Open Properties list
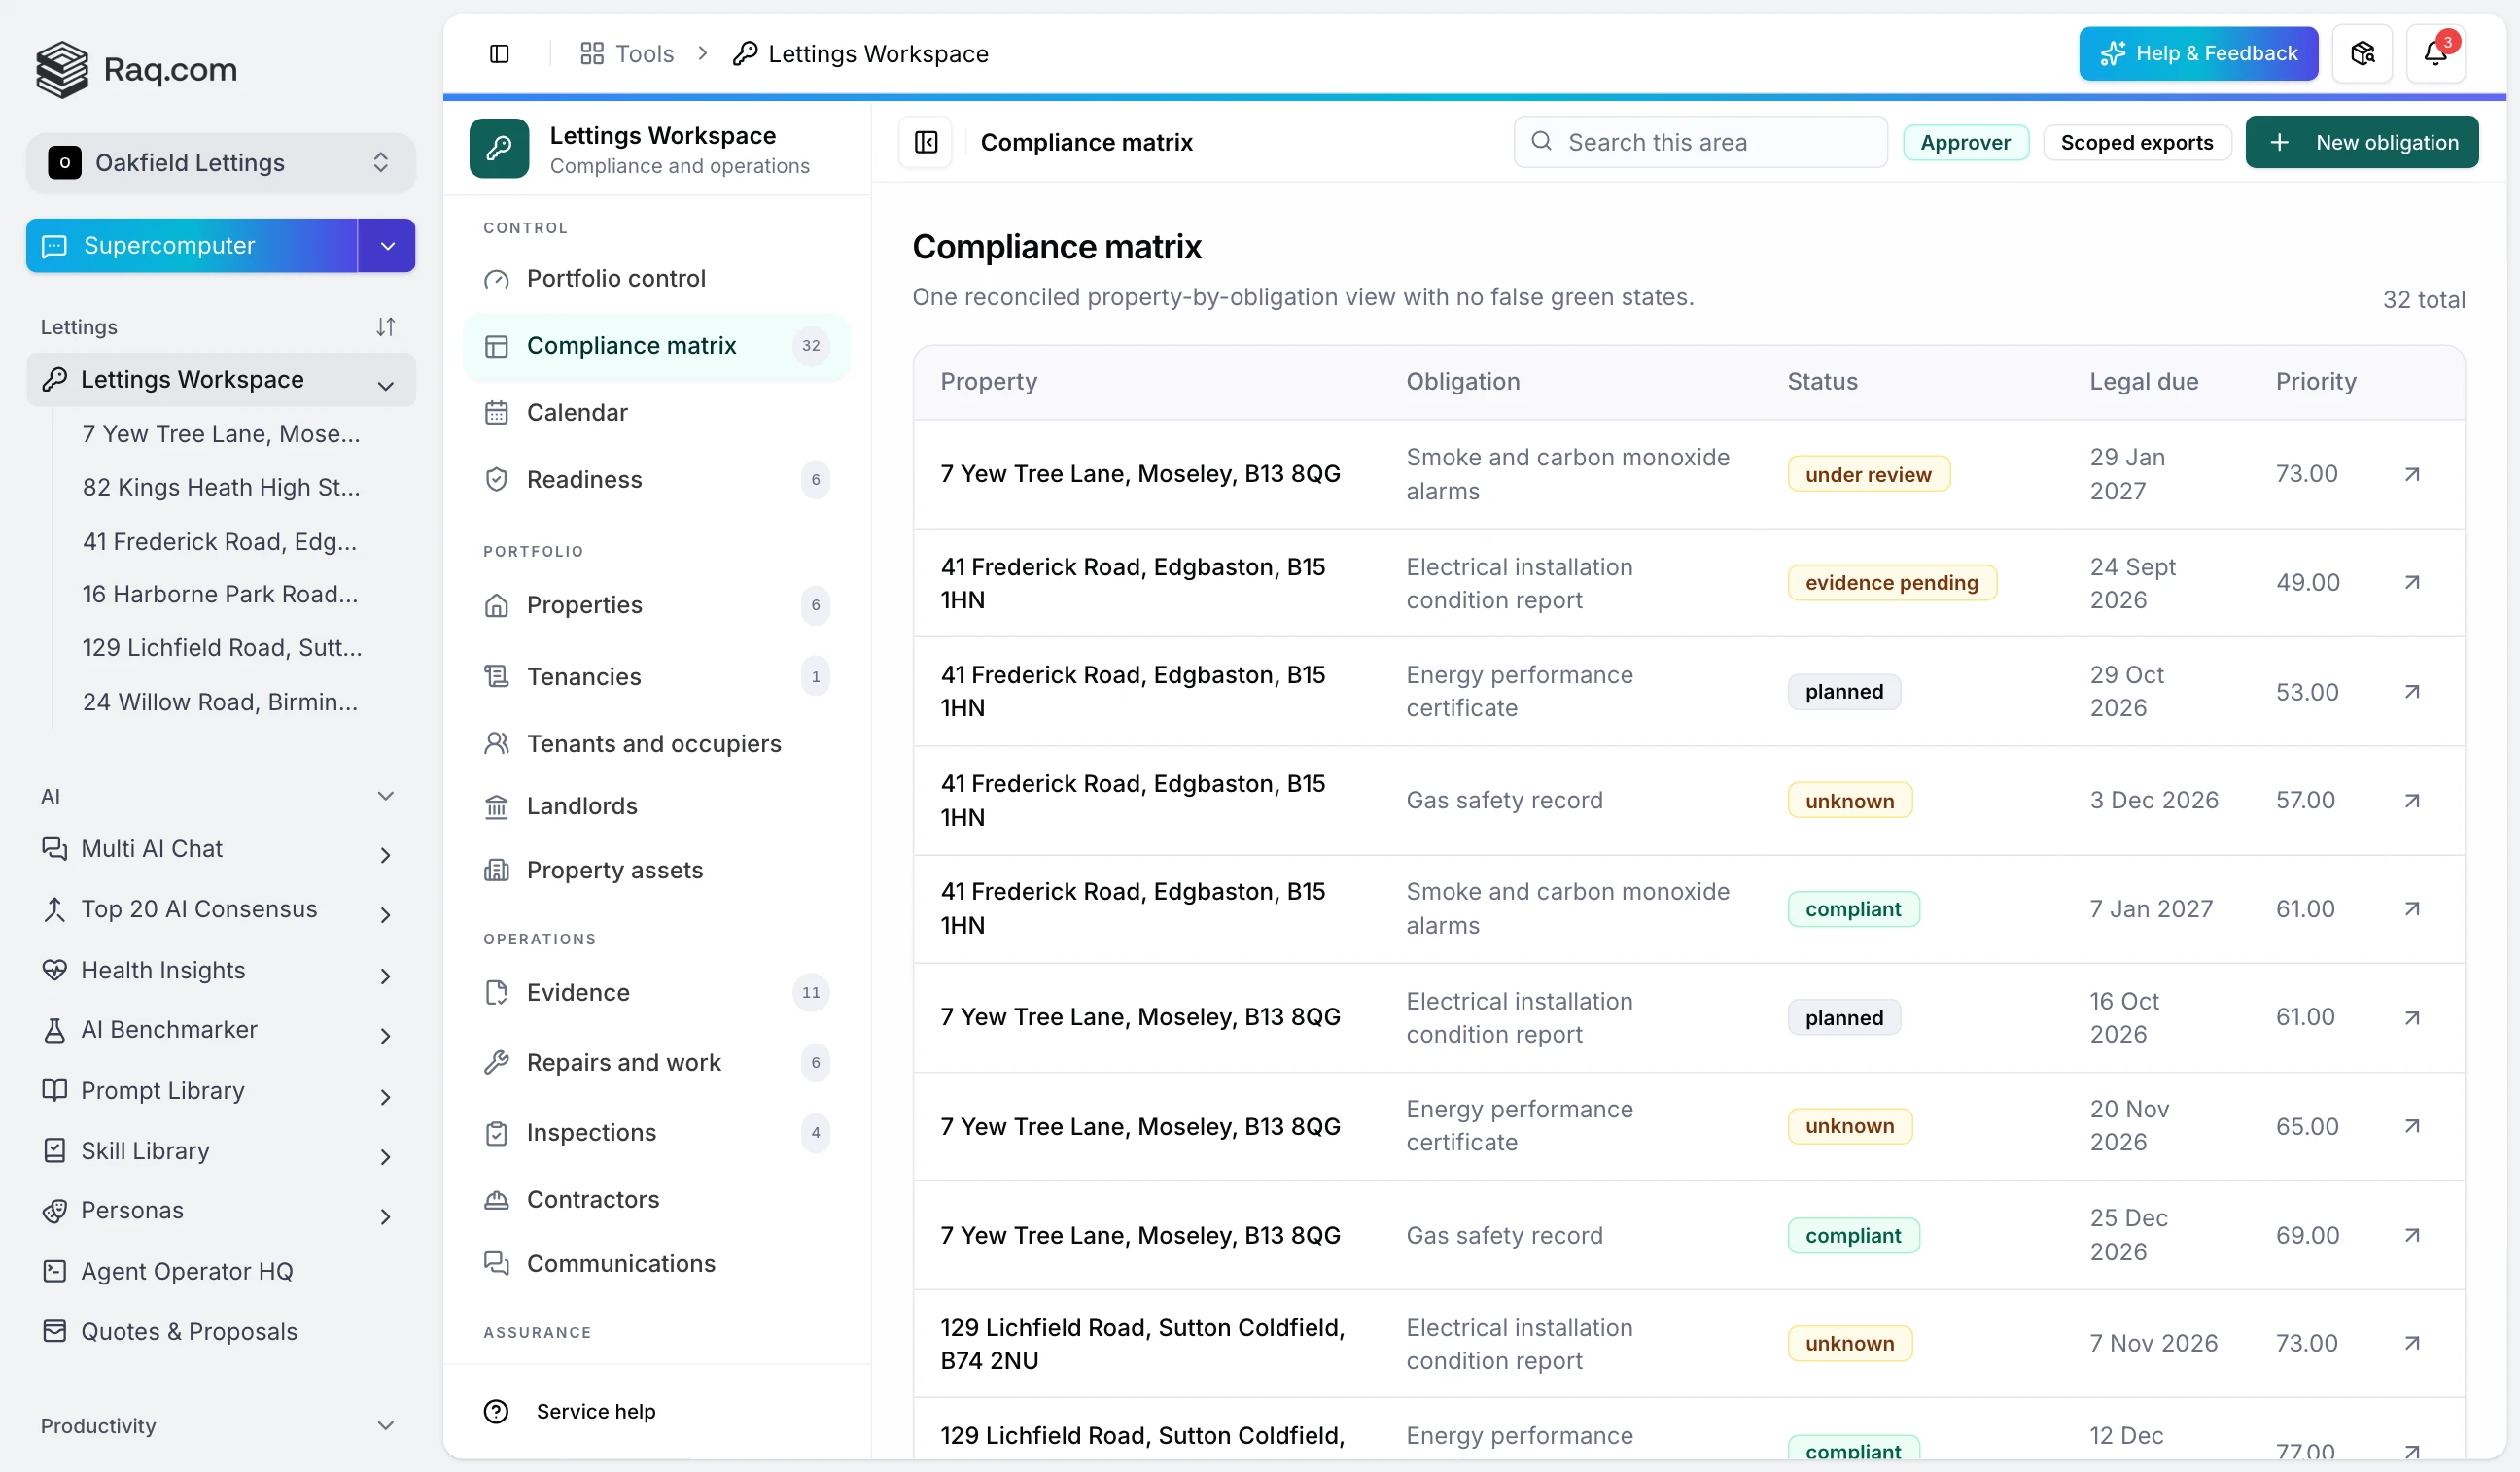The width and height of the screenshot is (2520, 1472). click(657, 605)
